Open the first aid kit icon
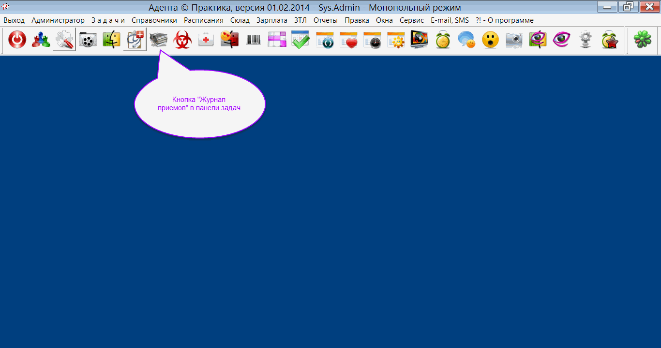Viewport: 661px width, 348px height. click(x=206, y=40)
